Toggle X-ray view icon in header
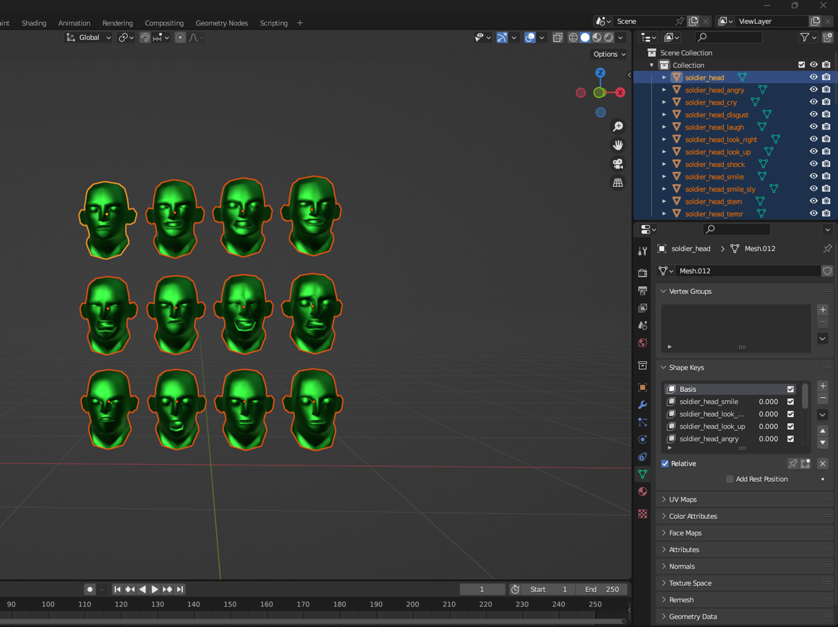Viewport: 838px width, 627px height. pos(558,38)
